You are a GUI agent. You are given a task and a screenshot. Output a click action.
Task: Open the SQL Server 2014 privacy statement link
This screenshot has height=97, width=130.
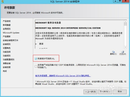coord(63,76)
